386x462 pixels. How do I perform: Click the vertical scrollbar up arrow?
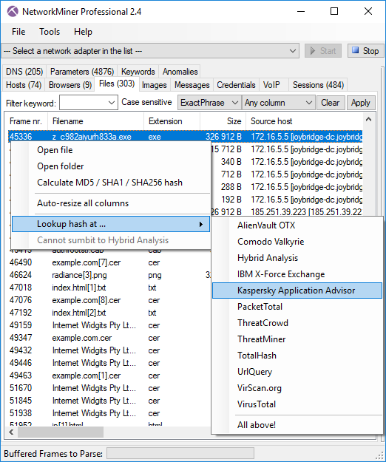[x=368, y=119]
